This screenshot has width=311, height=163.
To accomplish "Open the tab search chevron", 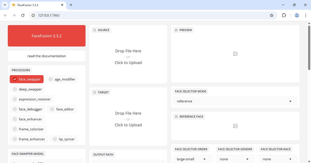I will click(x=5, y=5).
